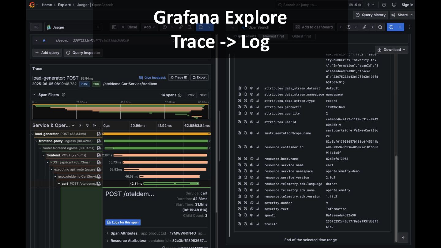Open the left pane query library menu
The height and width of the screenshot is (248, 441).
coord(36,27)
